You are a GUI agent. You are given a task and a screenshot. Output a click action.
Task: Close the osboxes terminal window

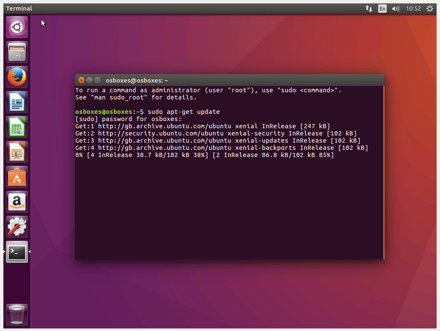(81, 80)
